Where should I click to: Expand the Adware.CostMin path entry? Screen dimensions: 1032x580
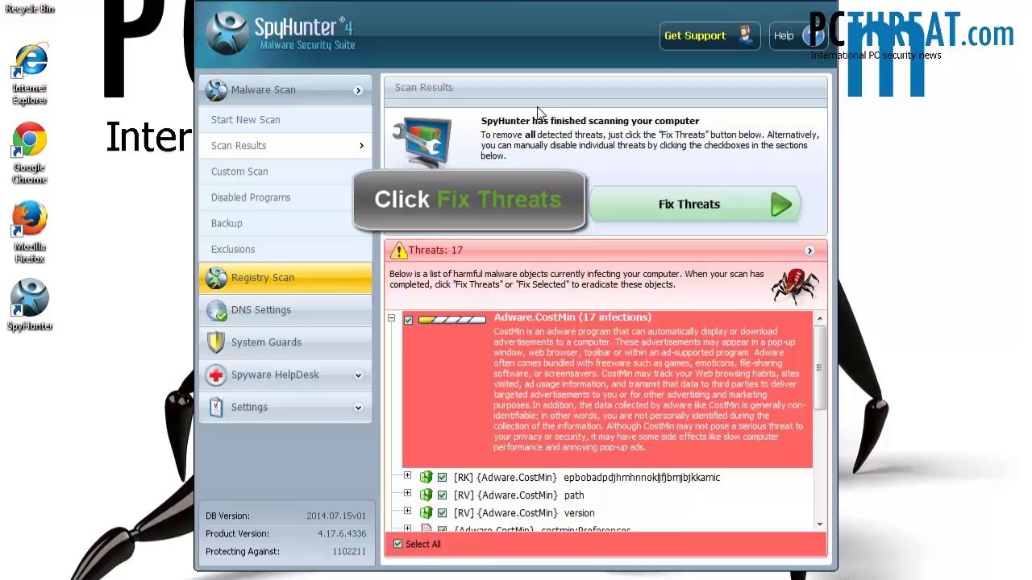[407, 494]
